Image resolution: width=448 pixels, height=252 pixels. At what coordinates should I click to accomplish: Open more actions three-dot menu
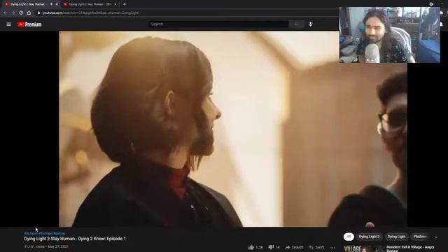[332, 247]
